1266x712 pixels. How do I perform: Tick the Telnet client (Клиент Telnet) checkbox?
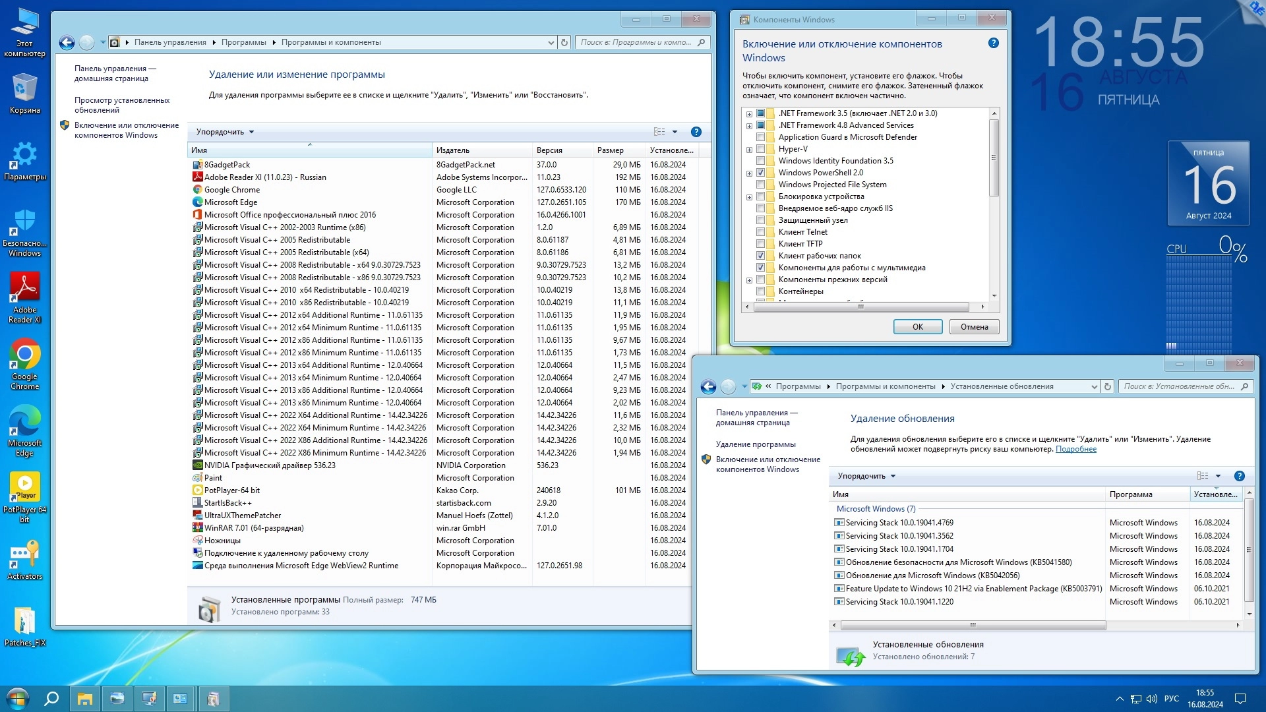(x=760, y=232)
